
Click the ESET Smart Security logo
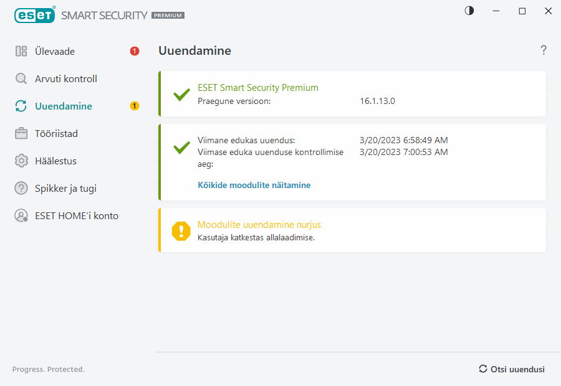99,15
